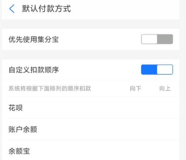Image resolution: width=186 pixels, height=160 pixels.
Task: Click empty space right of 账户余额
Action: coord(108,129)
